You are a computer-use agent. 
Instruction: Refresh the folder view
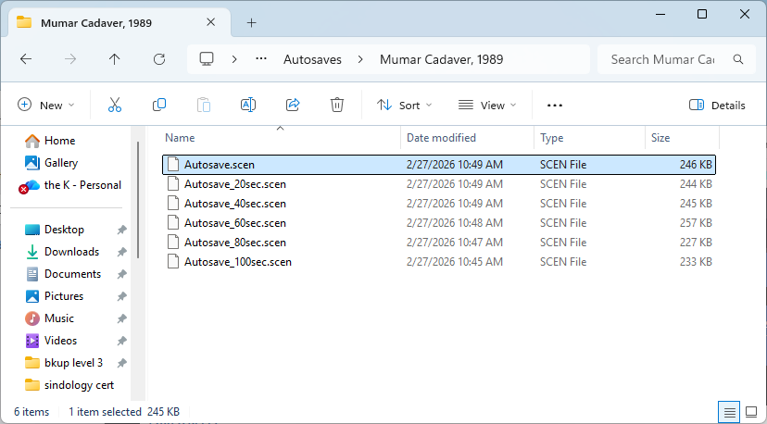click(x=159, y=59)
